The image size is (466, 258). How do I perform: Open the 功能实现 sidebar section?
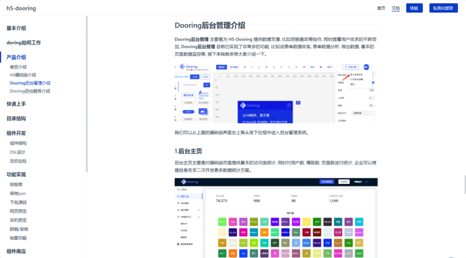16,174
